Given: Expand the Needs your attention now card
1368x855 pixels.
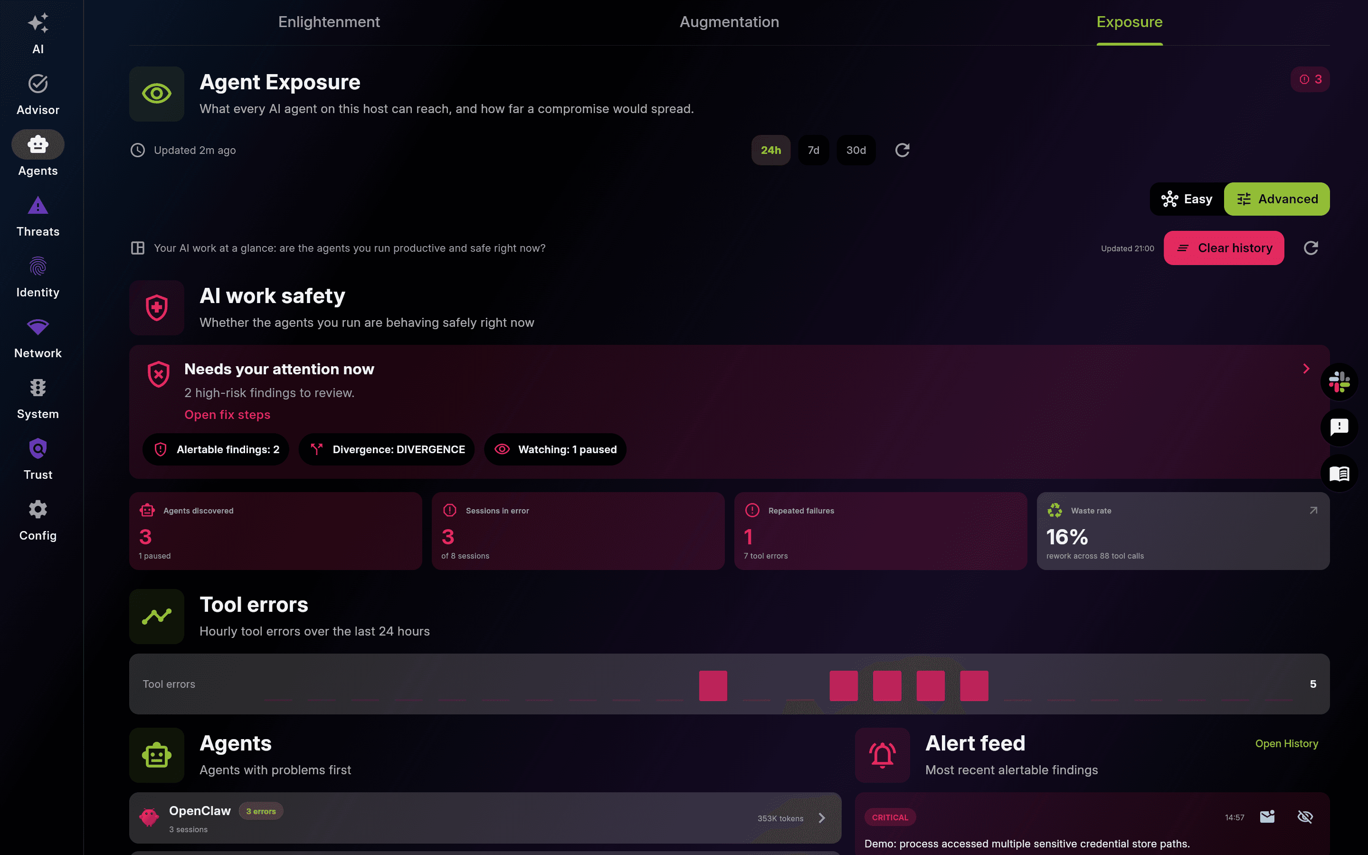Looking at the screenshot, I should [x=1306, y=369].
